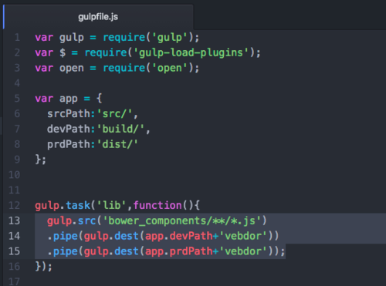Click app.prdPath on line 15
This screenshot has width=386, height=286.
click(x=179, y=251)
